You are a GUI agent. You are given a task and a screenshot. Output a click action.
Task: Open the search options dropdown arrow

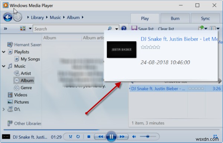point(117,29)
